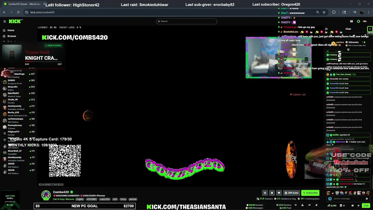
Task: Click the green Subscribe button
Action: [x=310, y=193]
